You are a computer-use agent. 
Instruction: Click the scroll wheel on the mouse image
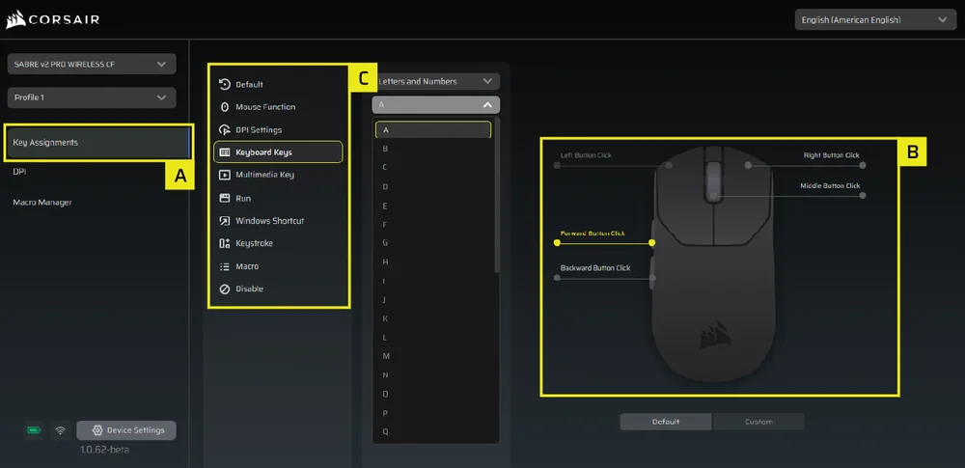(713, 181)
